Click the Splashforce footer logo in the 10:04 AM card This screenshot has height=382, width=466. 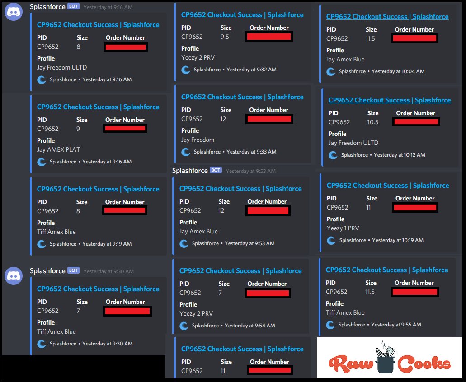[331, 71]
